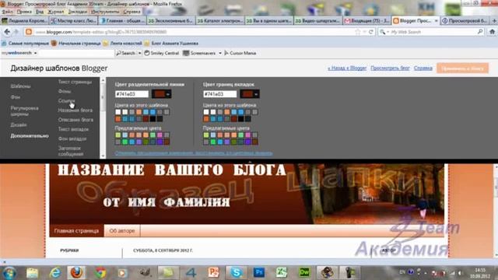Viewport: 498px width, 280px height.
Task: Switch to the Мастер класс browser tab
Action: 74,21
